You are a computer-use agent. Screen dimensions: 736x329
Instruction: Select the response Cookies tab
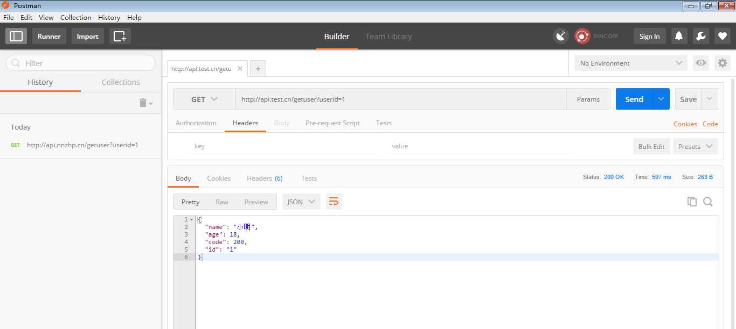[219, 178]
